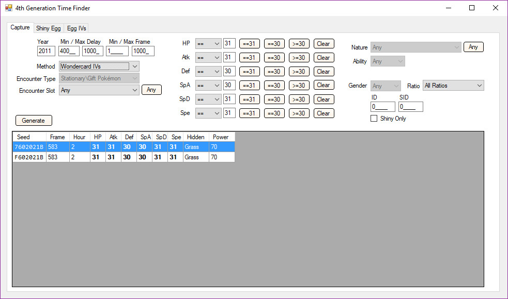Enable the Shiny Only checkbox
Screen dimensions: 508x299
click(374, 119)
